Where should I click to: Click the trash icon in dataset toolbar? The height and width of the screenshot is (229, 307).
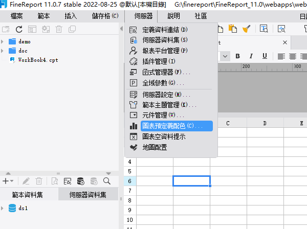pos(39,181)
